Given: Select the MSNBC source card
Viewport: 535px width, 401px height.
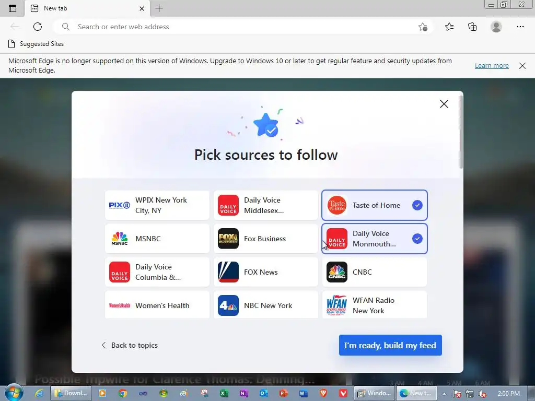Looking at the screenshot, I should 157,239.
